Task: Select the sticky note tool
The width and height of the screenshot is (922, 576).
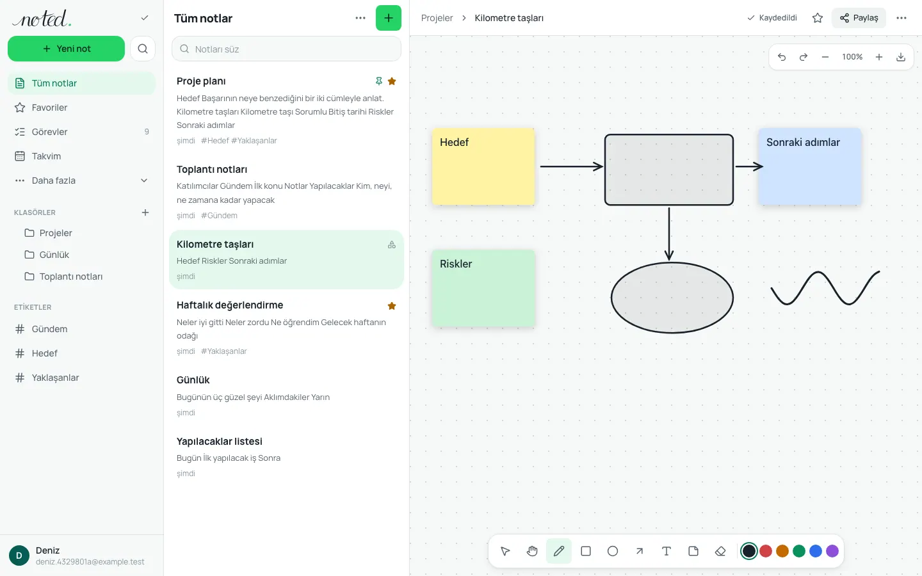Action: click(x=693, y=551)
